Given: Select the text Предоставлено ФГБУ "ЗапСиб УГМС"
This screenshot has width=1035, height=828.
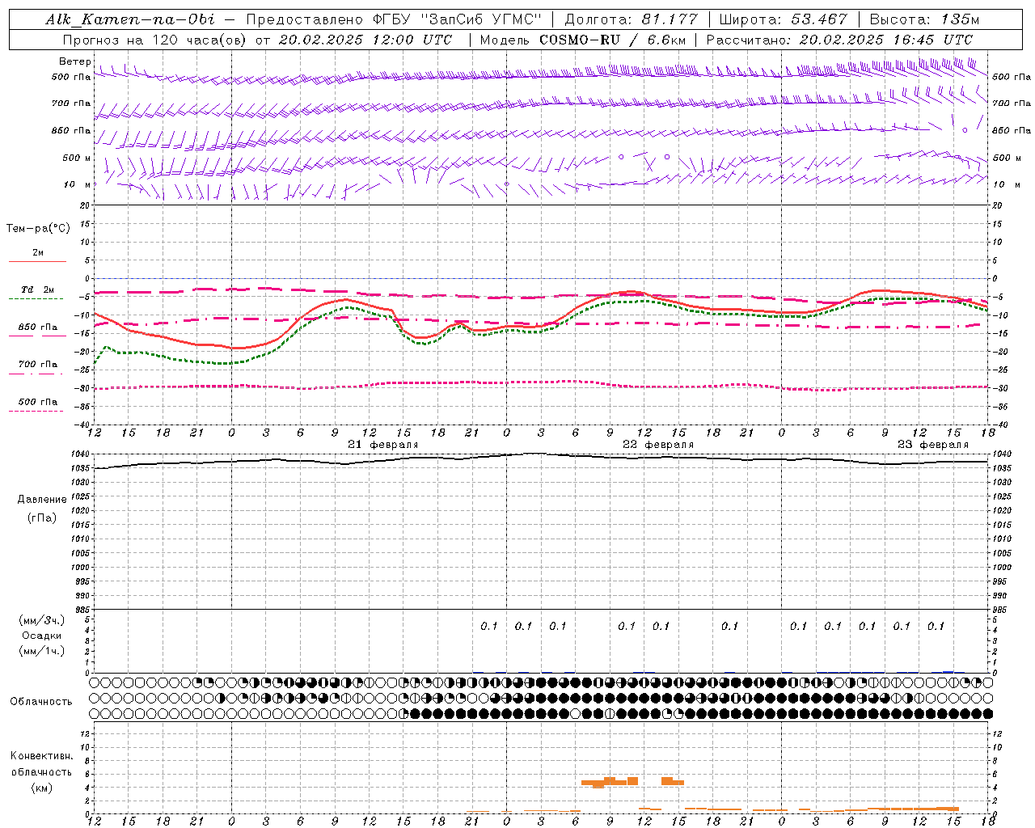Looking at the screenshot, I should coord(393,19).
